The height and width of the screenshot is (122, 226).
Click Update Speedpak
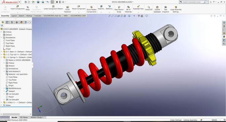click(157, 9)
